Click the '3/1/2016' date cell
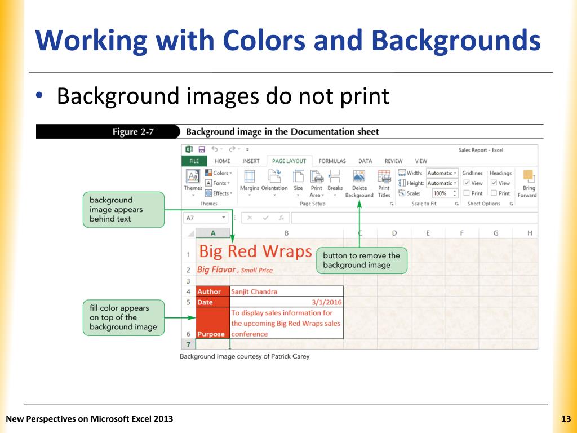The height and width of the screenshot is (433, 577). [x=286, y=302]
